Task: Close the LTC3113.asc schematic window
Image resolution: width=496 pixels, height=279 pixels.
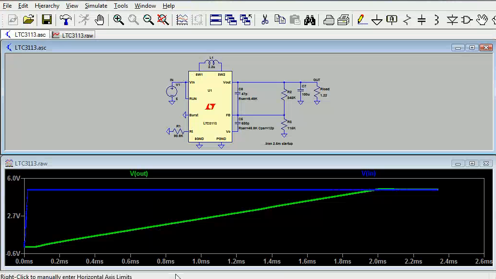Action: pos(486,47)
